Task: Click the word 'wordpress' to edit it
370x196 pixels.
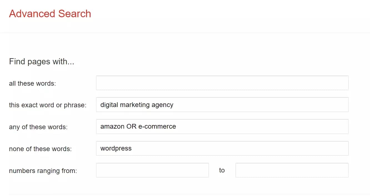Action: (116, 148)
